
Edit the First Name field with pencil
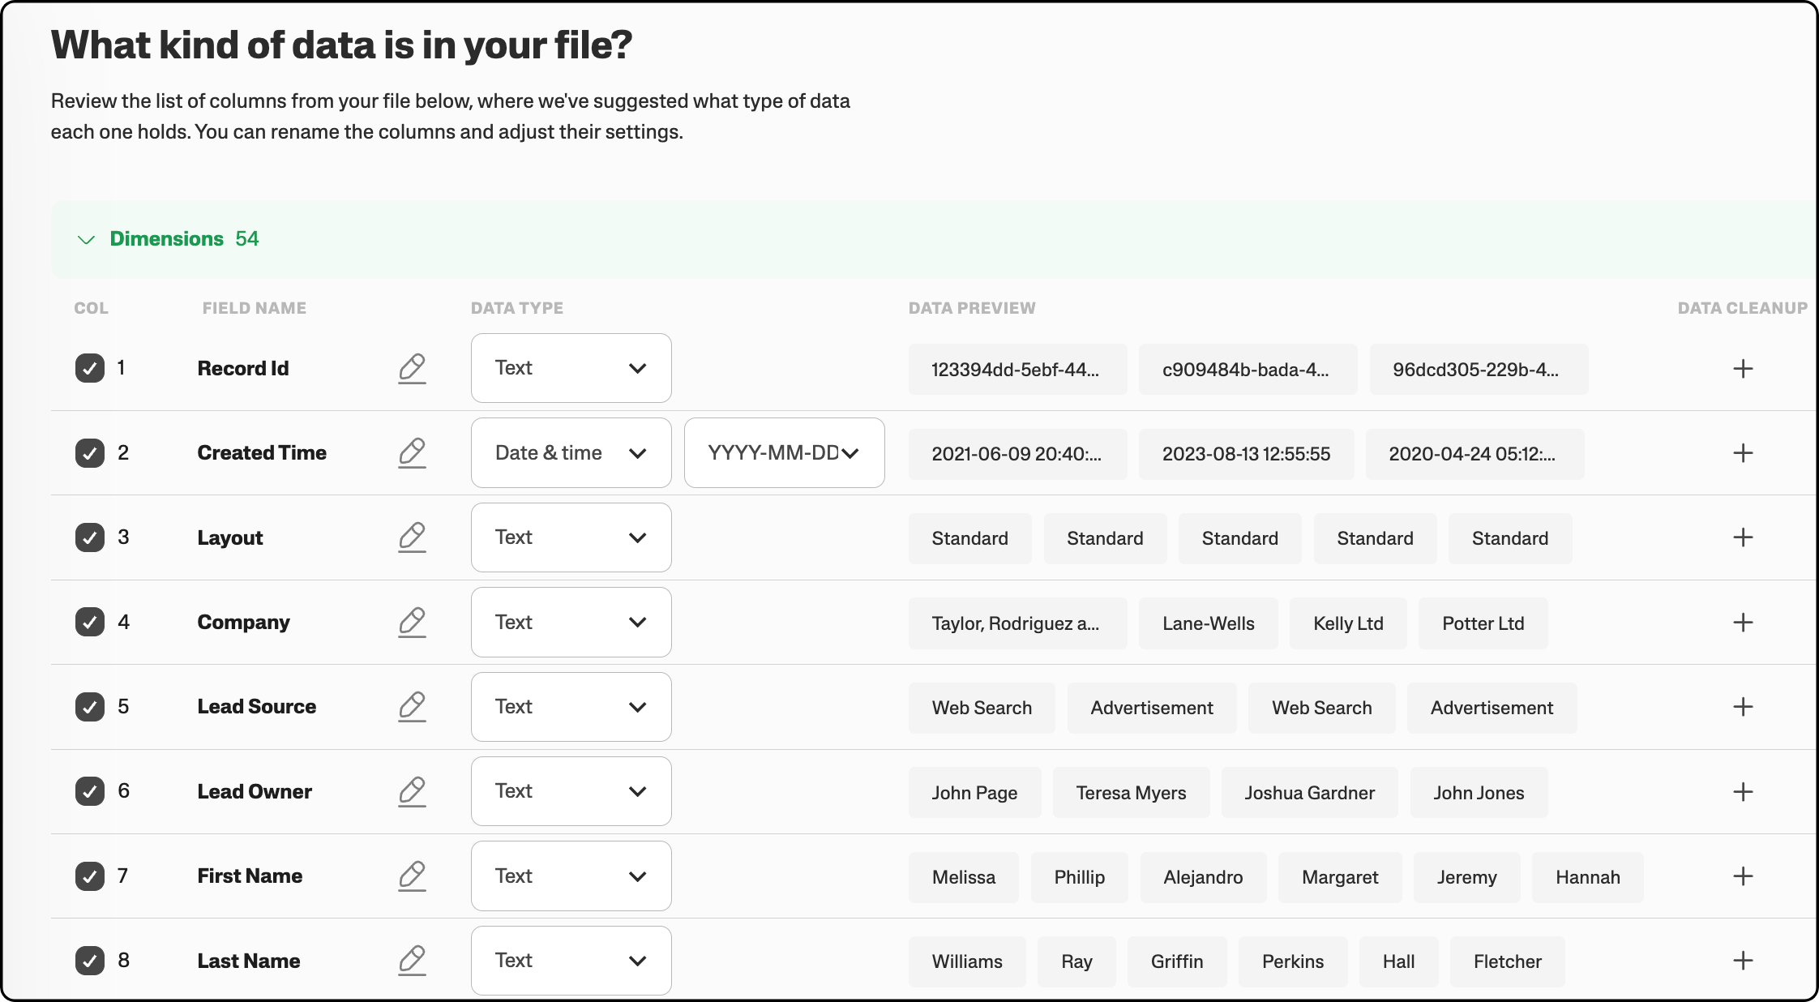tap(412, 876)
